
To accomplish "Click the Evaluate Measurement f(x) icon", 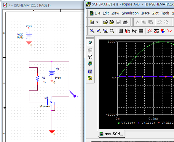I will pos(157,31).
